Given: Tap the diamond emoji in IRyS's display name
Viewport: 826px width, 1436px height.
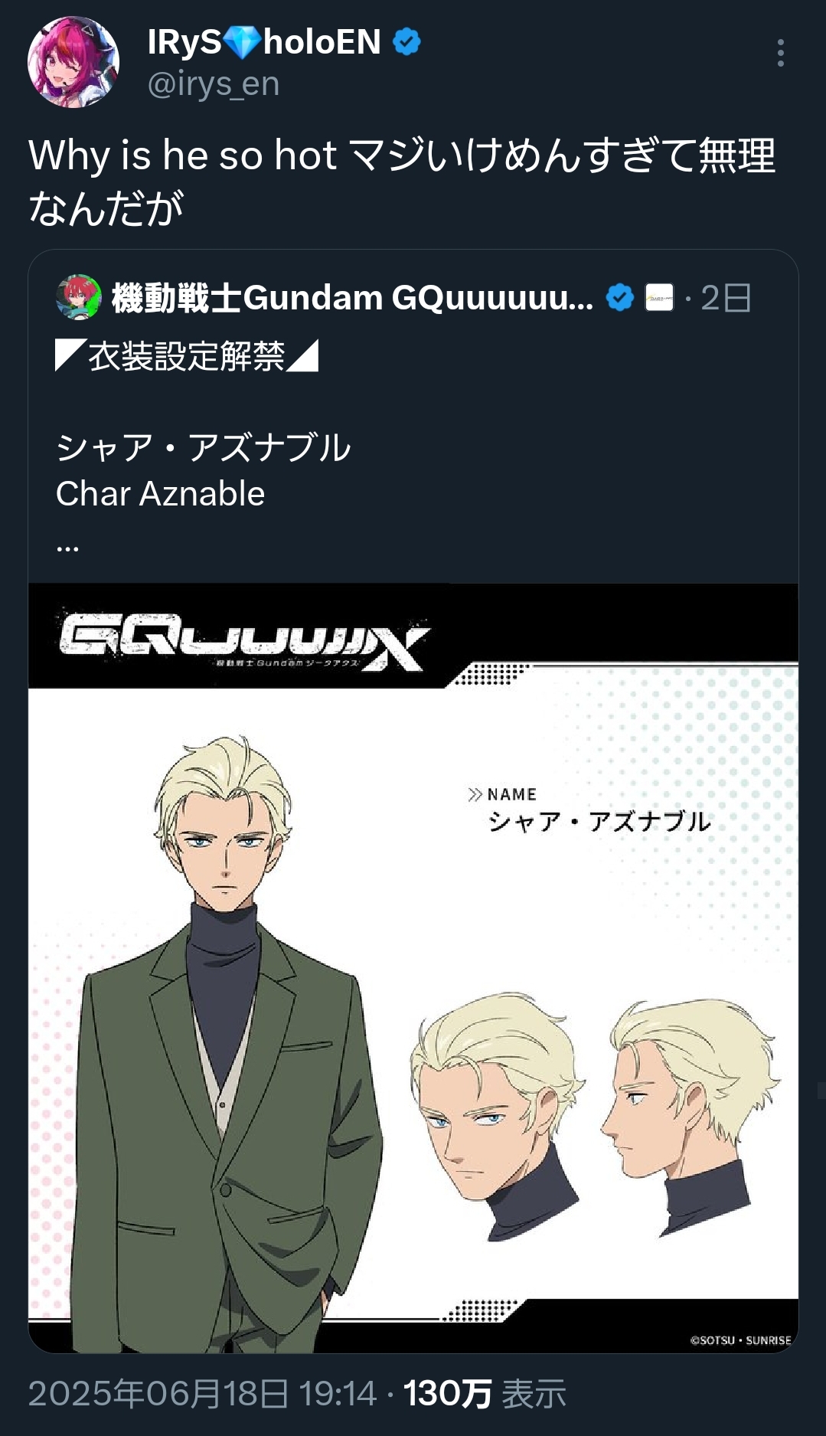Looking at the screenshot, I should tap(243, 42).
